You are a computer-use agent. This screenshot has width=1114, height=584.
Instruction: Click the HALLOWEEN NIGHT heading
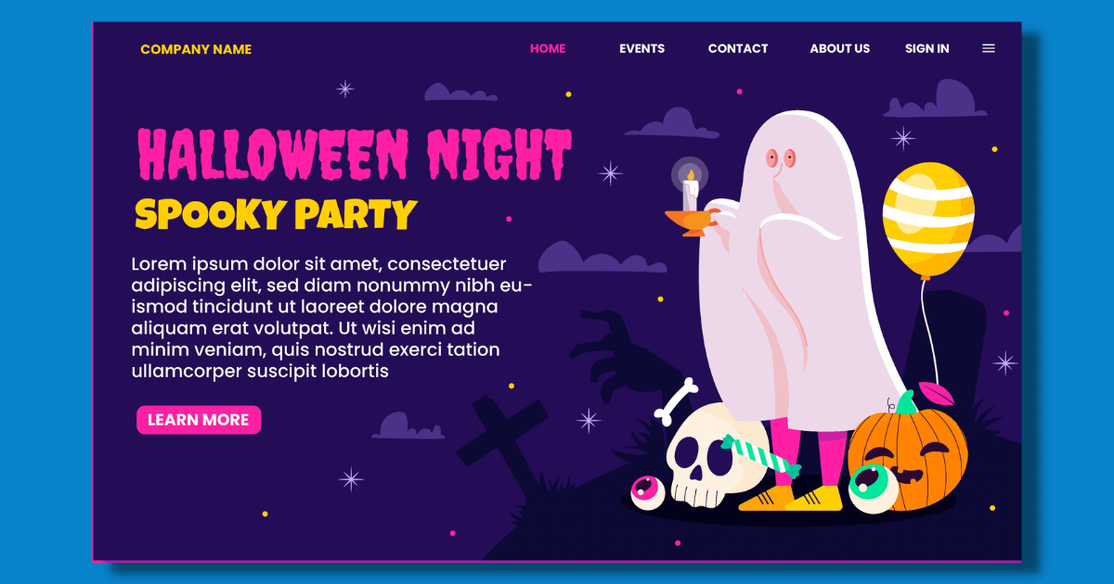coord(355,154)
